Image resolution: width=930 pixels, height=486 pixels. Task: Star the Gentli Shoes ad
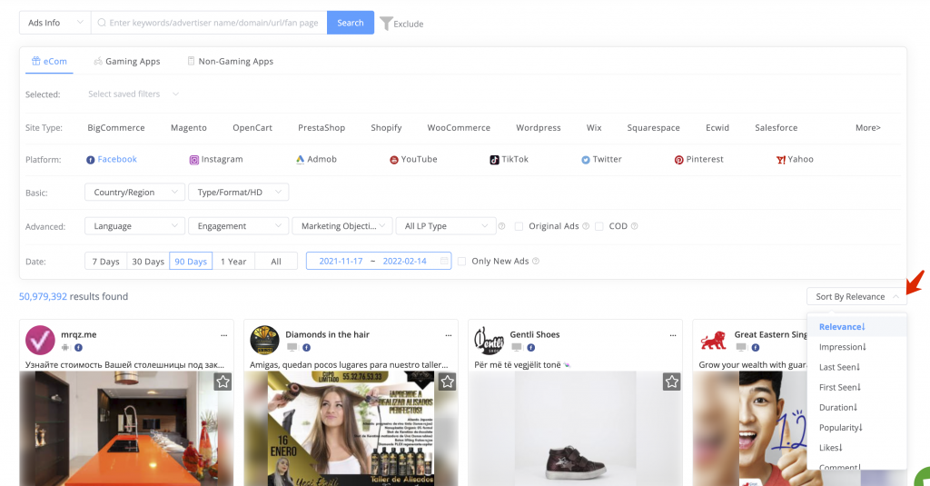(x=671, y=382)
